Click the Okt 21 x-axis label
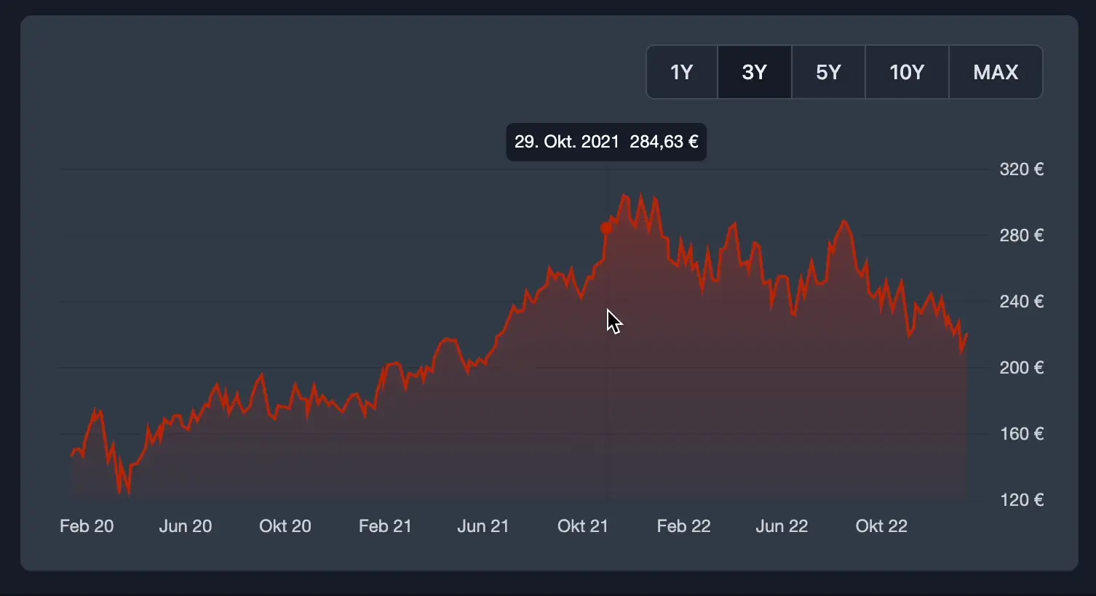The image size is (1096, 596). pos(583,526)
